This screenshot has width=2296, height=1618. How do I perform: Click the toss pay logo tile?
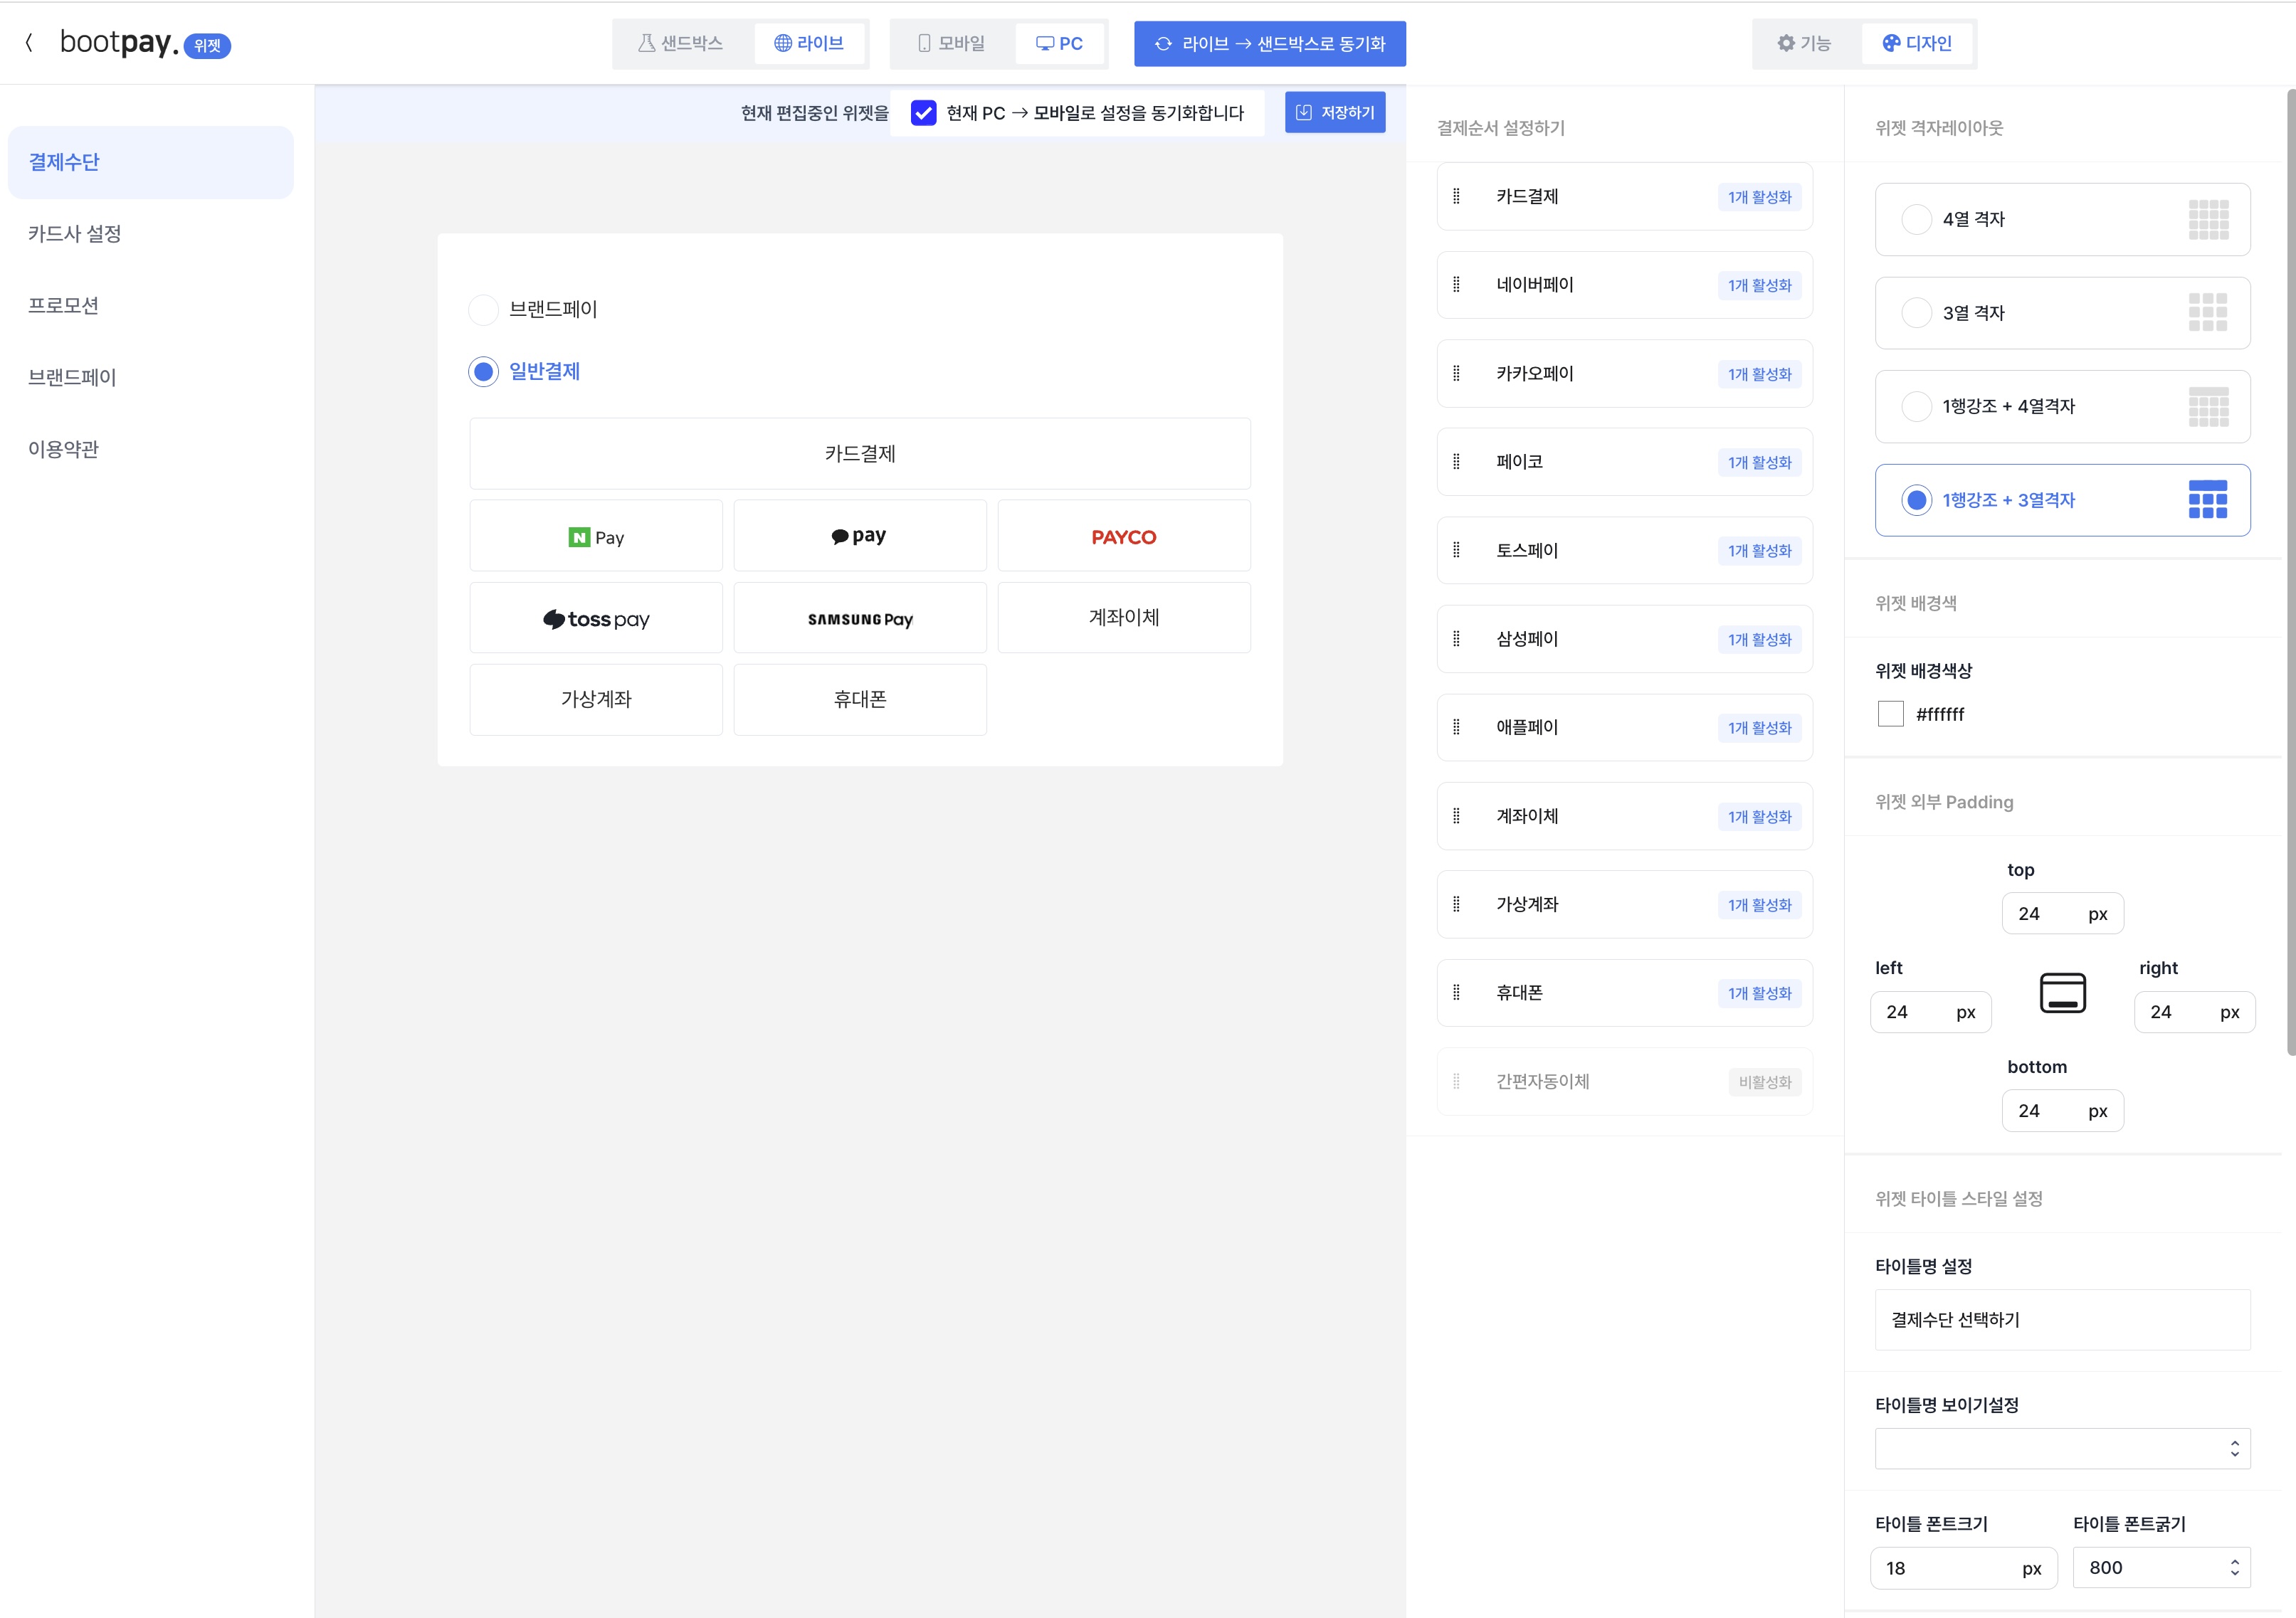tap(596, 619)
